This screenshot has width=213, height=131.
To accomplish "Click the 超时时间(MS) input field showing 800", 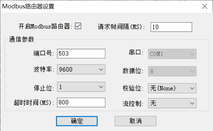I will (81, 102).
